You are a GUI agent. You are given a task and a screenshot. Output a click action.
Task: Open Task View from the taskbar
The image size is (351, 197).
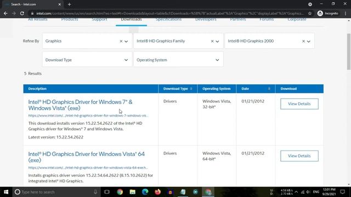[x=107, y=192]
